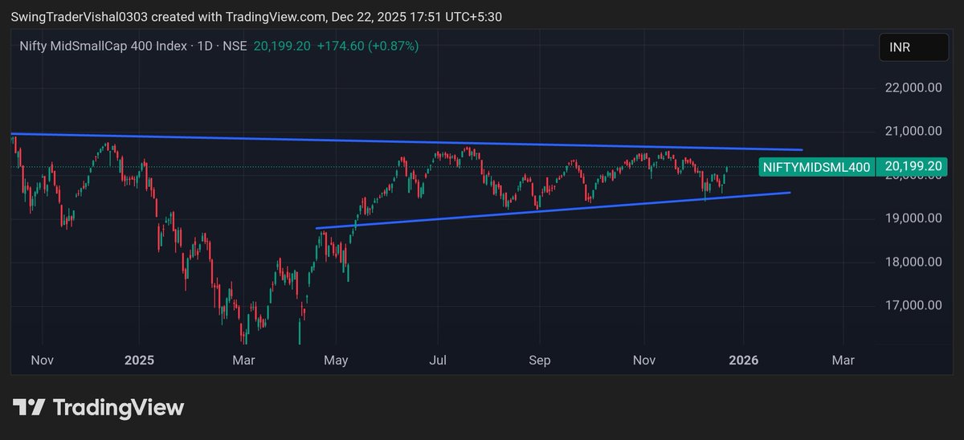
Task: Click the 21,000.00 price axis label
Action: coord(912,131)
